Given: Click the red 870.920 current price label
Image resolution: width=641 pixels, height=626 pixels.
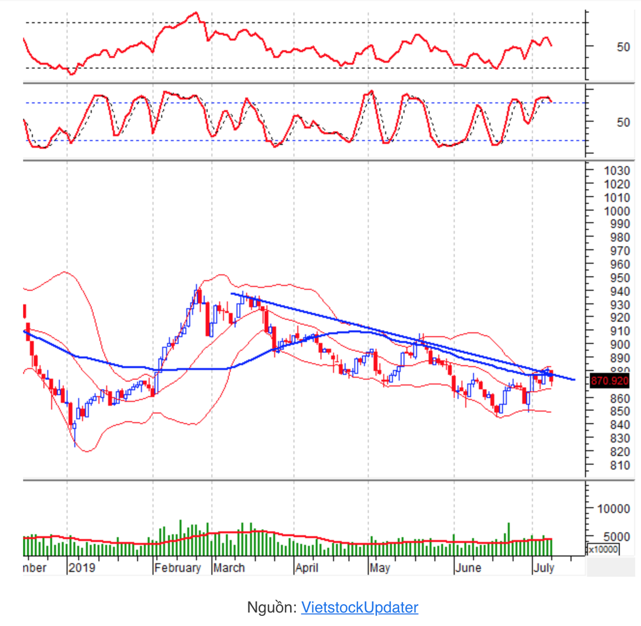Looking at the screenshot, I should [x=609, y=381].
